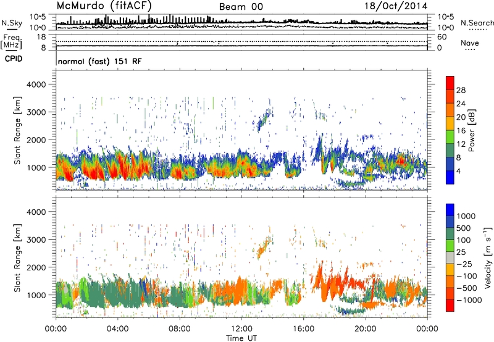Click the "16" power scale value

click(x=461, y=131)
